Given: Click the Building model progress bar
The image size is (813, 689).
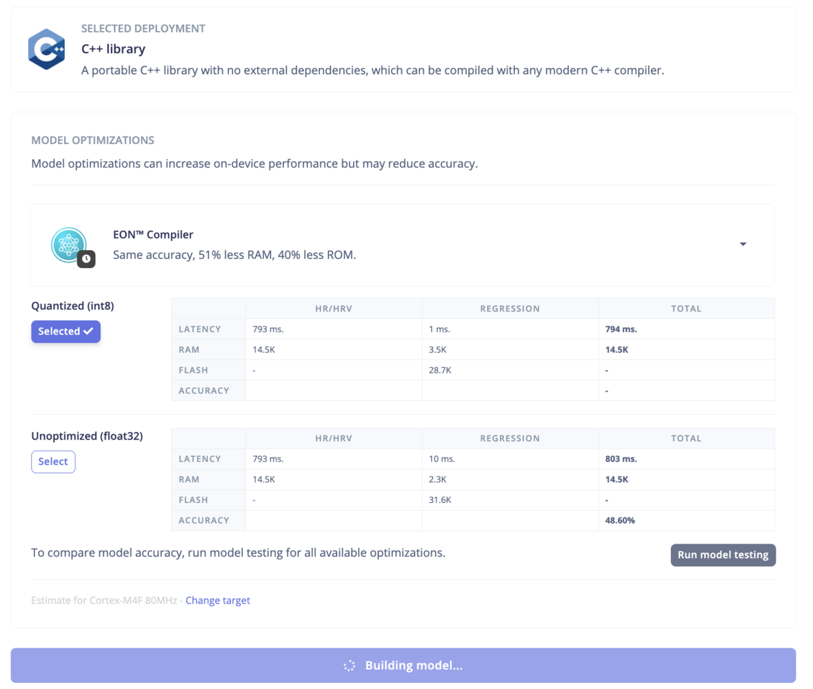Looking at the screenshot, I should tap(403, 666).
